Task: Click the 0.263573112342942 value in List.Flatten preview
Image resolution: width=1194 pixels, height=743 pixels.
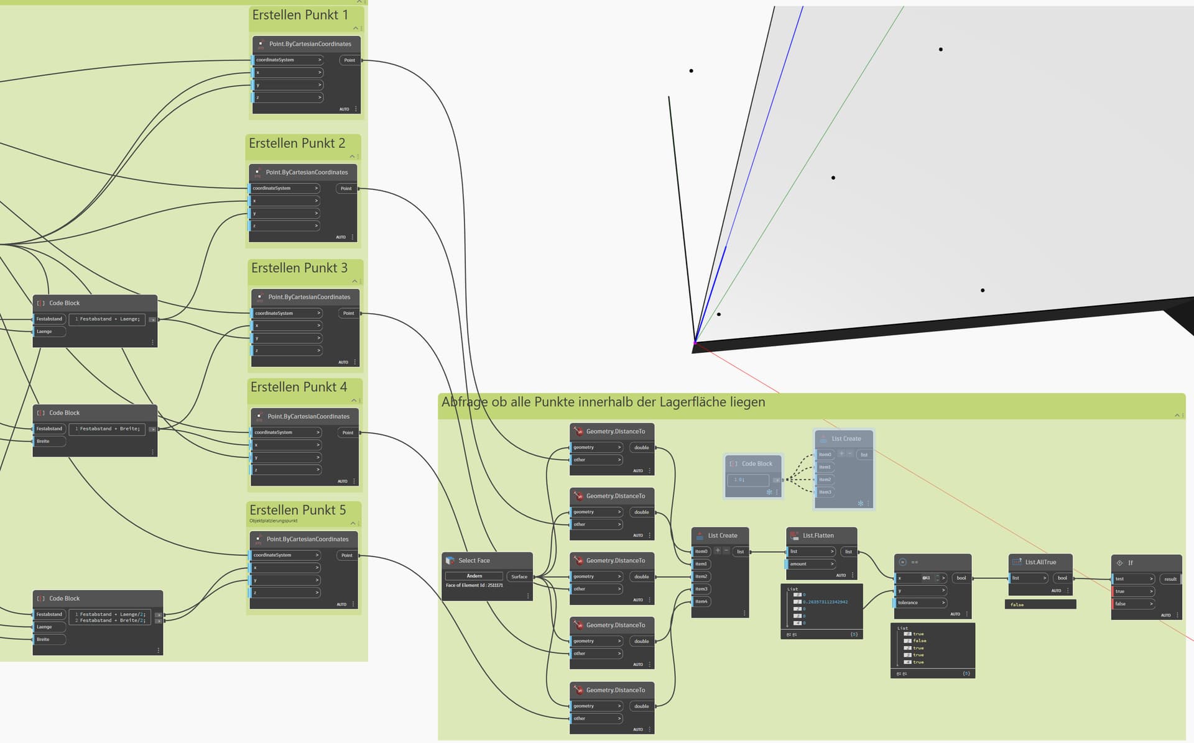Action: [825, 602]
